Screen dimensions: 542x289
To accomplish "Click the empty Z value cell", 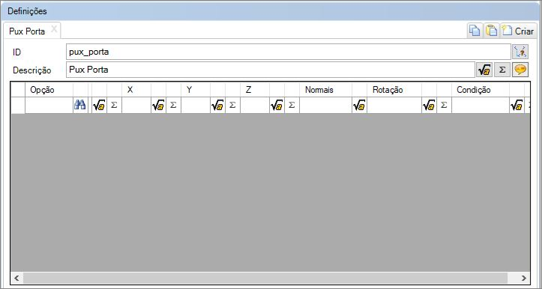I will point(255,106).
